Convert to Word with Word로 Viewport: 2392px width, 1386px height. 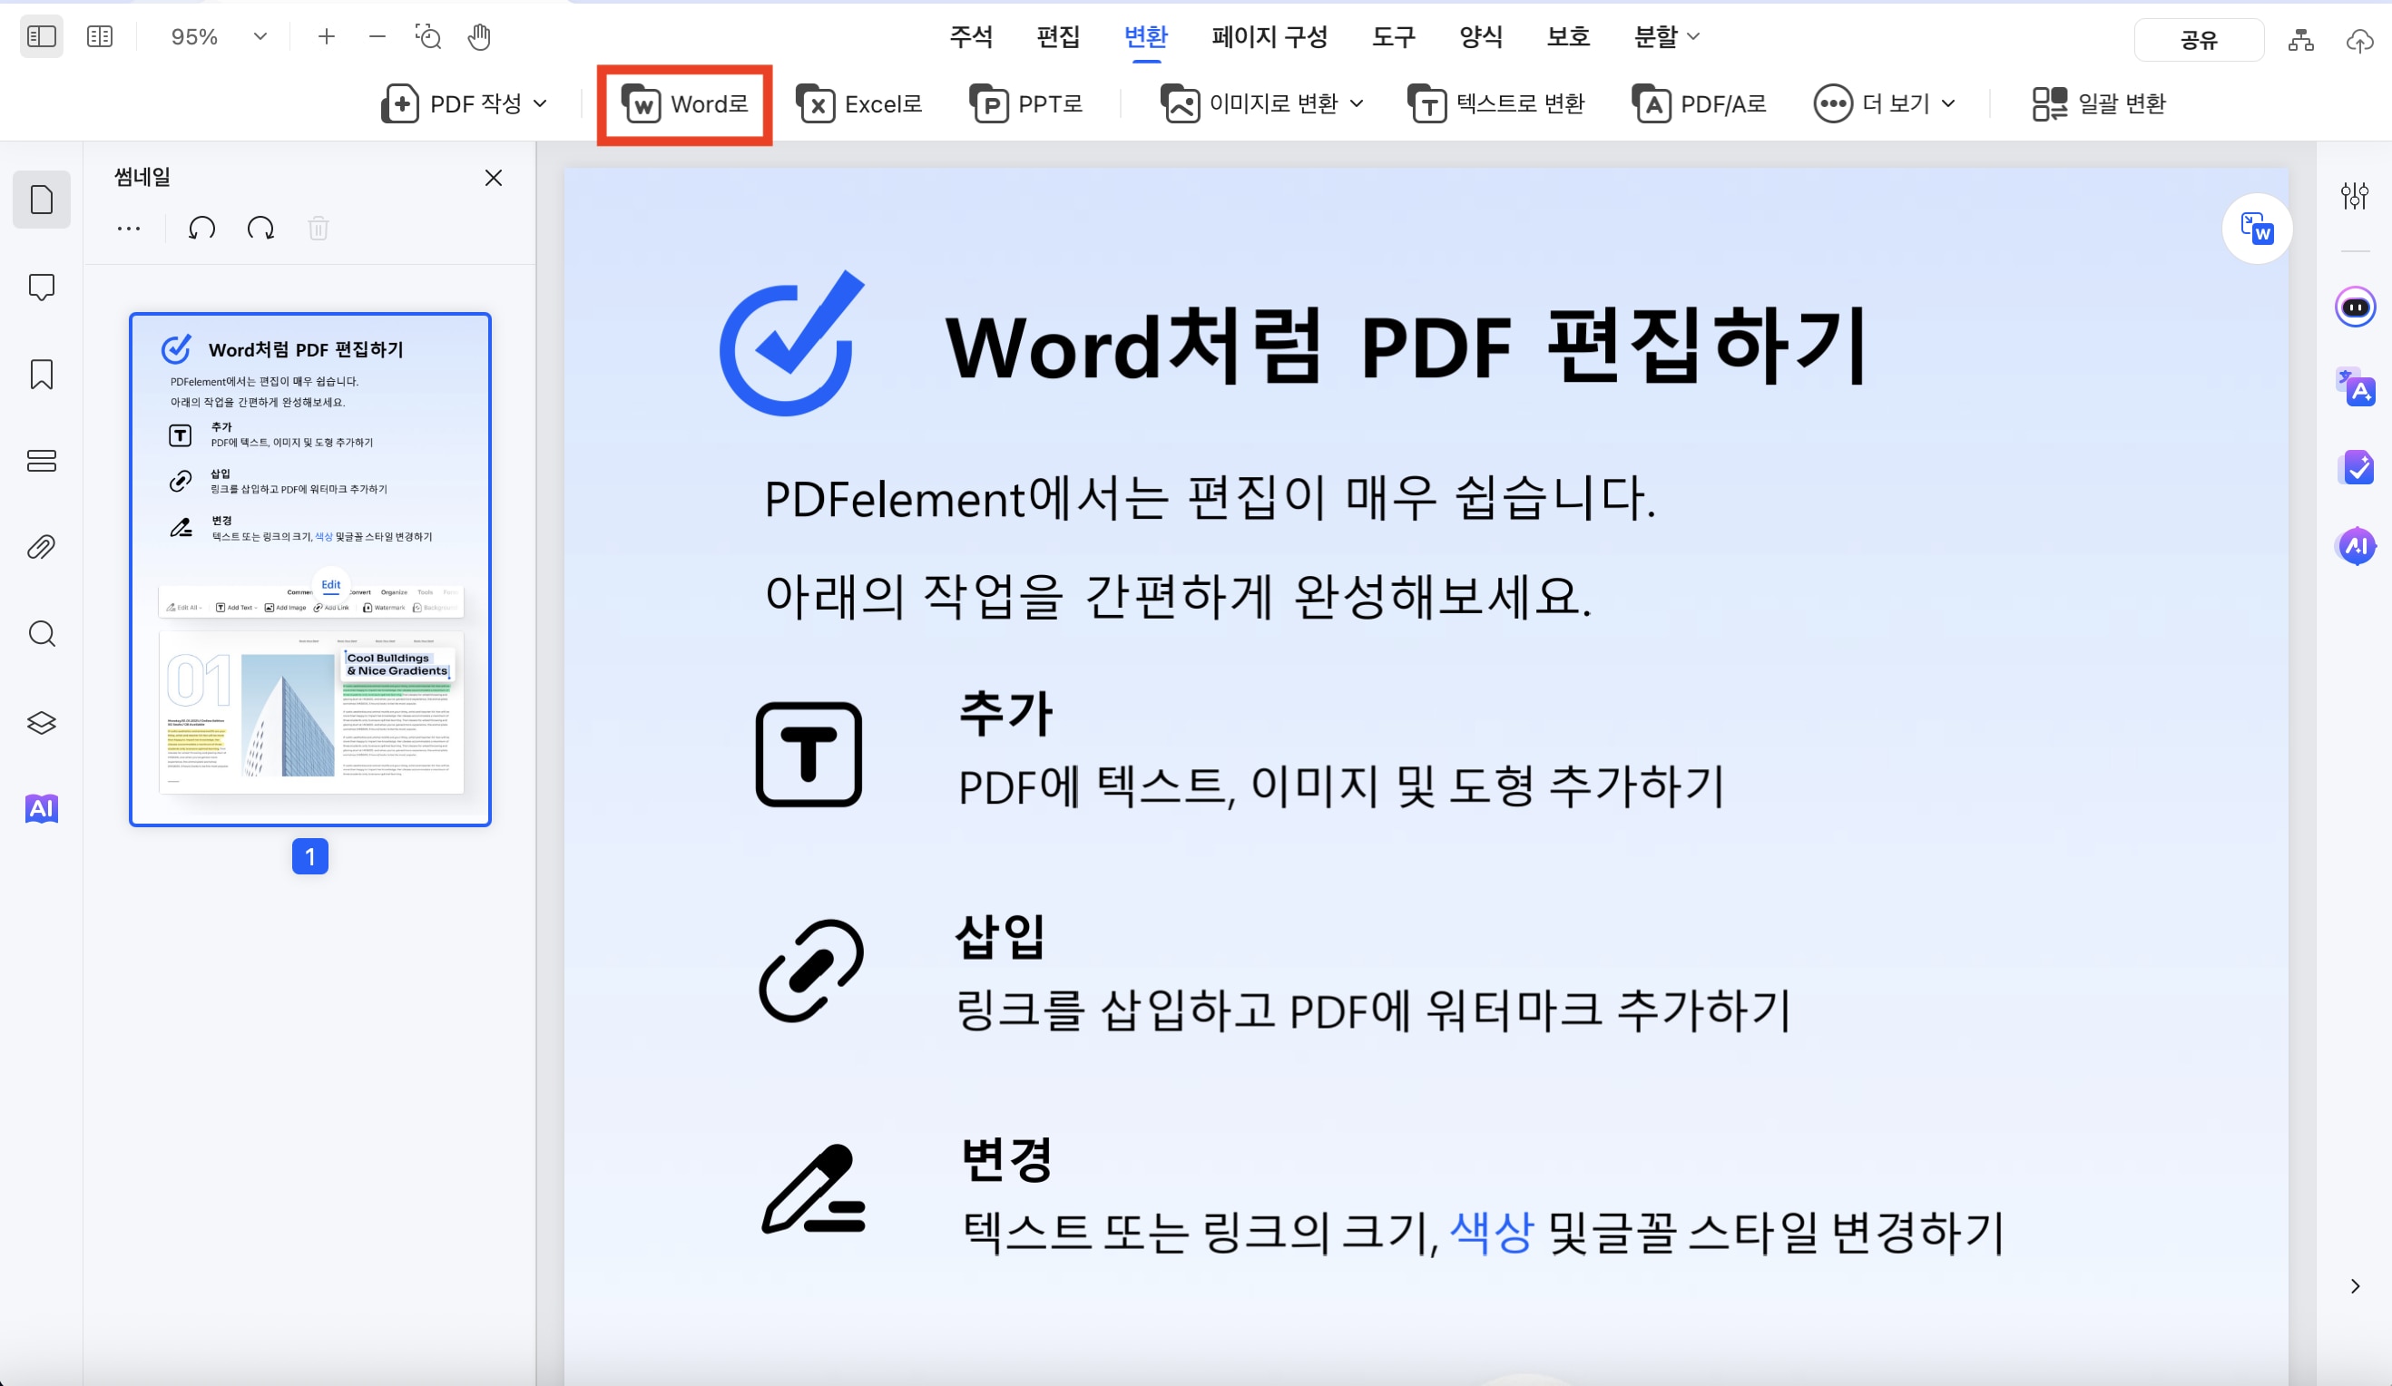point(684,103)
